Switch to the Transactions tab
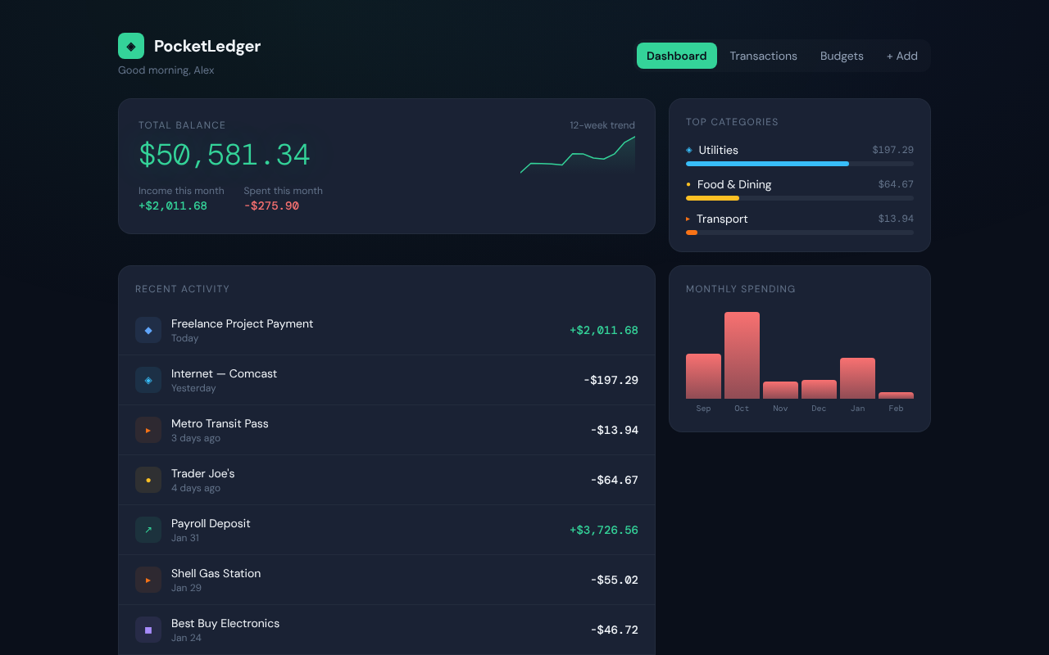This screenshot has height=655, width=1049. point(763,56)
